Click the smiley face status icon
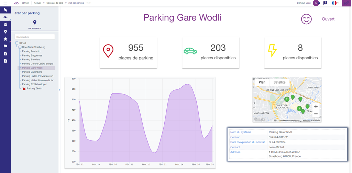 point(306,19)
